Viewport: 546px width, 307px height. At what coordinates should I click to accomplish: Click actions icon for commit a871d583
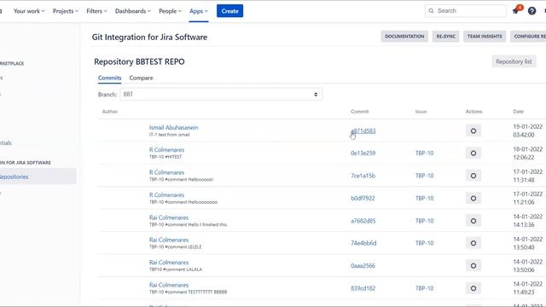coord(473,130)
